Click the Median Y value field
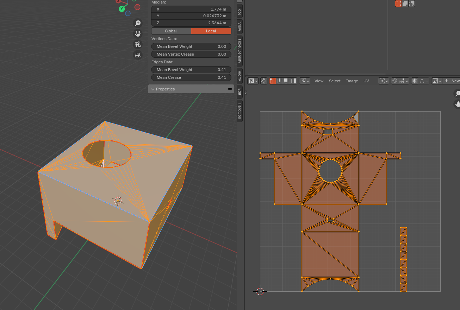Screen dimensions: 460x310 [x=191, y=16]
